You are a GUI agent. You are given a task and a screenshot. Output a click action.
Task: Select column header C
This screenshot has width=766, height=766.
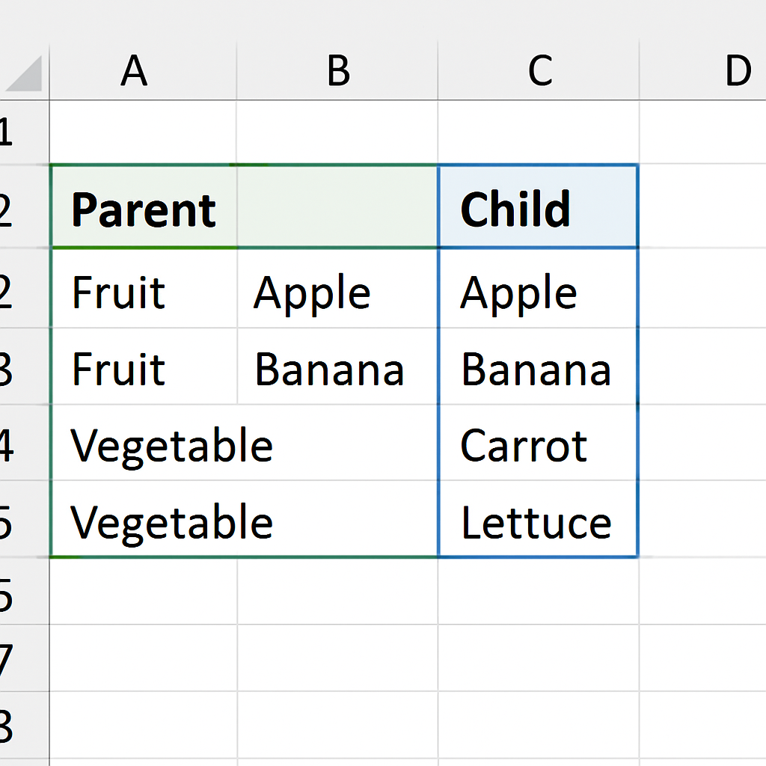point(540,71)
